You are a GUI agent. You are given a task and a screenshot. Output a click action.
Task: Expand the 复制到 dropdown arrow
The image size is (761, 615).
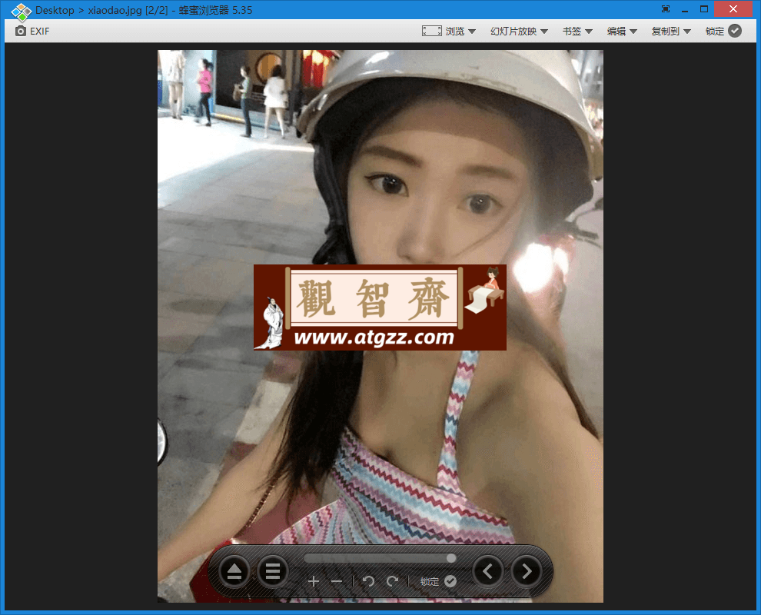coord(687,32)
